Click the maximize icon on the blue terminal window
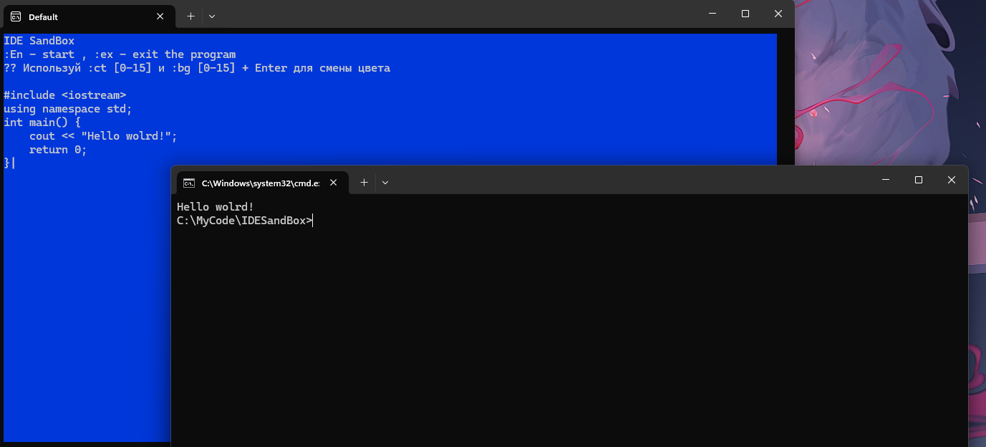This screenshot has width=986, height=447. coord(745,14)
